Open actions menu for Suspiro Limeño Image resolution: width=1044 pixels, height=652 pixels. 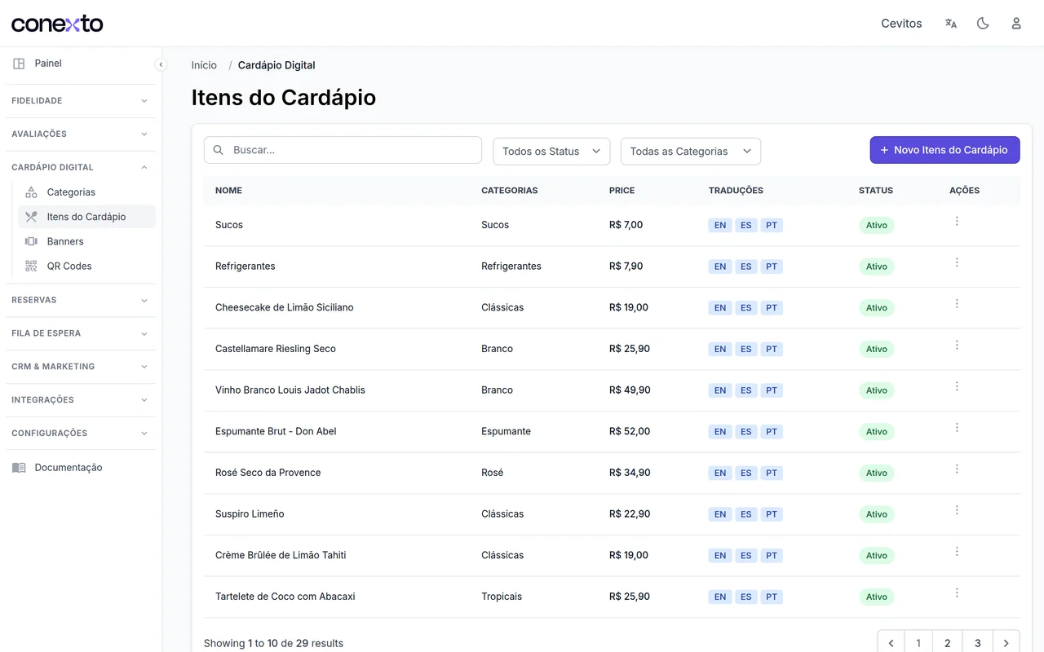click(957, 510)
